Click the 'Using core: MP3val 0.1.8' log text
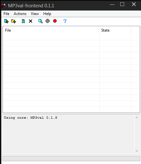This screenshot has height=164, width=141. (x=31, y=118)
